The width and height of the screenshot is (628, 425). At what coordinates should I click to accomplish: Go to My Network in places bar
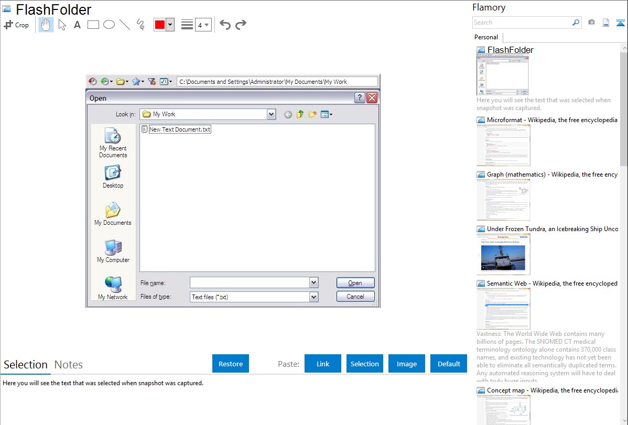[x=113, y=288]
